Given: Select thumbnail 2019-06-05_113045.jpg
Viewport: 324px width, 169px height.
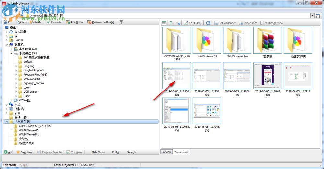Looking at the screenshot, I should click(x=207, y=111).
